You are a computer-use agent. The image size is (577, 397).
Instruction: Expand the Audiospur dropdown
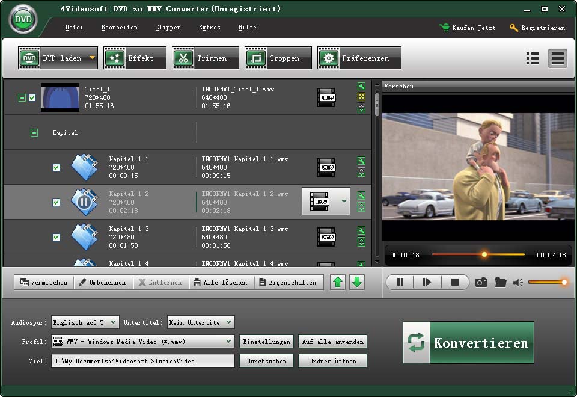(x=114, y=322)
